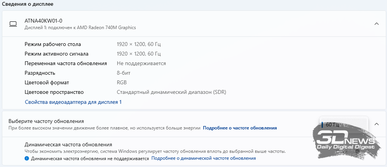Click the RGB color format value
This screenshot has width=387, height=167.
pos(122,82)
